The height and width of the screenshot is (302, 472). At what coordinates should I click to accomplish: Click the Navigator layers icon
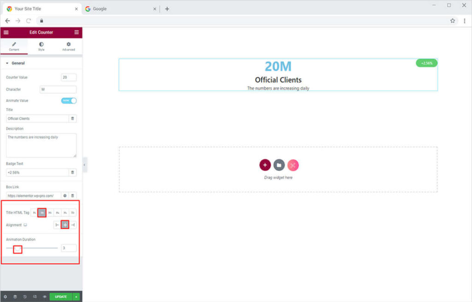pos(15,297)
